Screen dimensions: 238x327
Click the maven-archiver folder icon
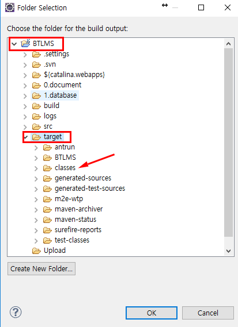pyautogui.click(x=47, y=210)
